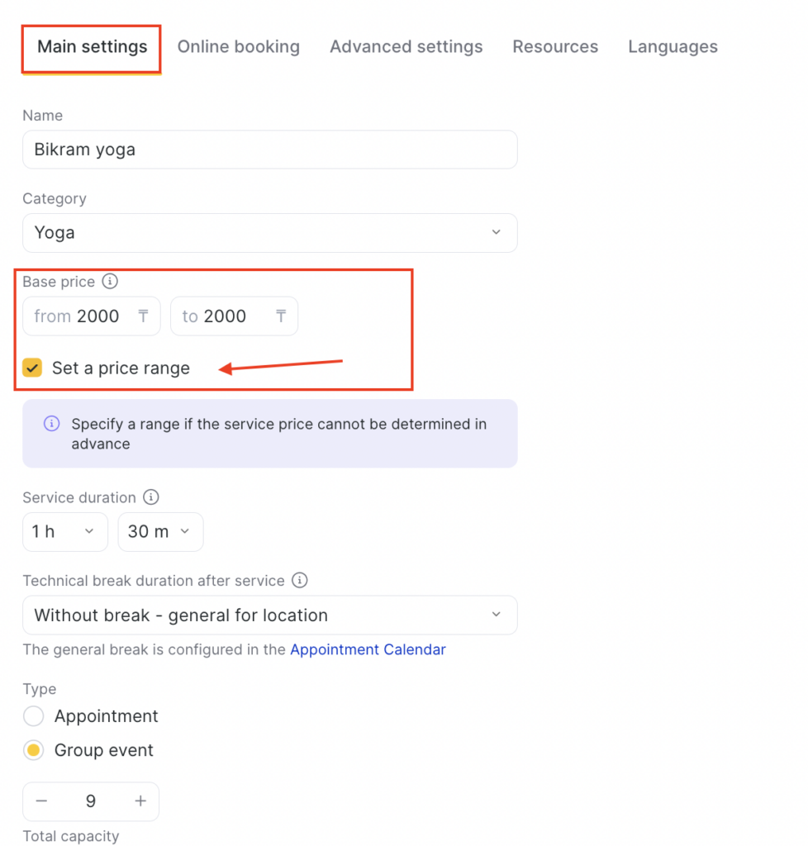Select the Group event radio button
808x846 pixels.
point(33,751)
